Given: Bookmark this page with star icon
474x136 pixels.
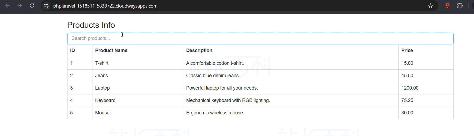Looking at the screenshot, I should [x=430, y=6].
